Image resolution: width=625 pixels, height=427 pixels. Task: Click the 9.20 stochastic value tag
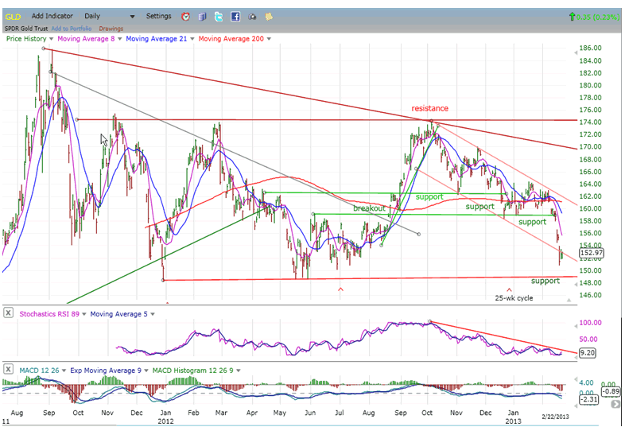click(x=587, y=352)
